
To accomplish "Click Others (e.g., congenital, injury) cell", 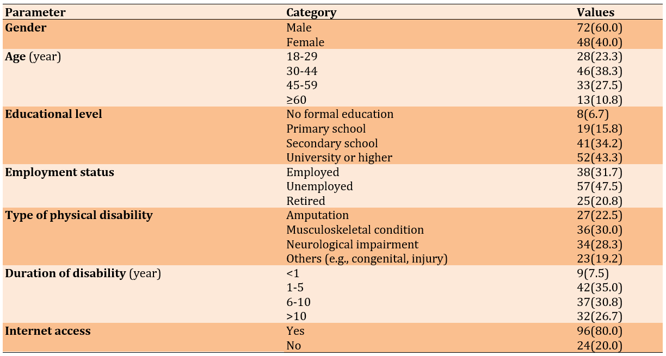I will click(367, 259).
